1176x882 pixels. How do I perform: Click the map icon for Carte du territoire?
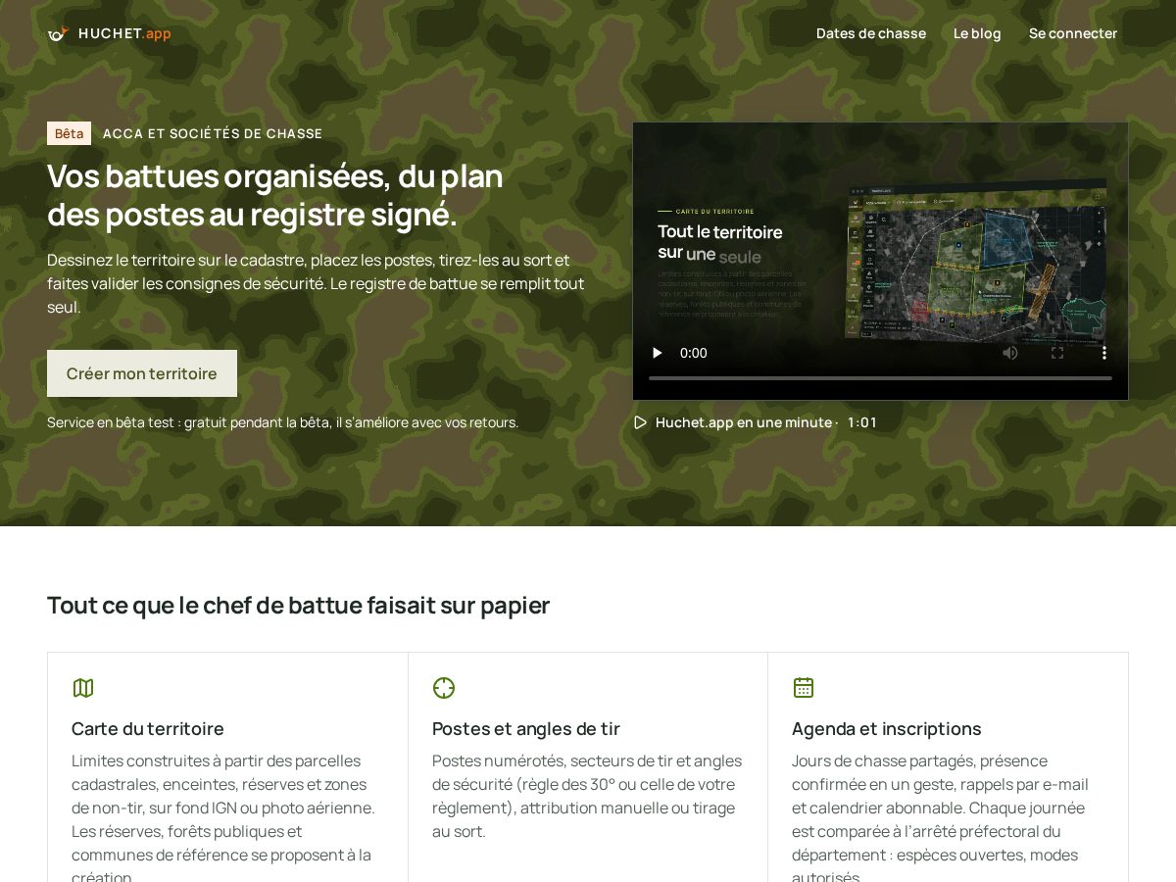click(83, 688)
